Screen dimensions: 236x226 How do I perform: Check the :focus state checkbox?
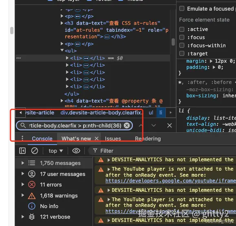click(x=182, y=37)
